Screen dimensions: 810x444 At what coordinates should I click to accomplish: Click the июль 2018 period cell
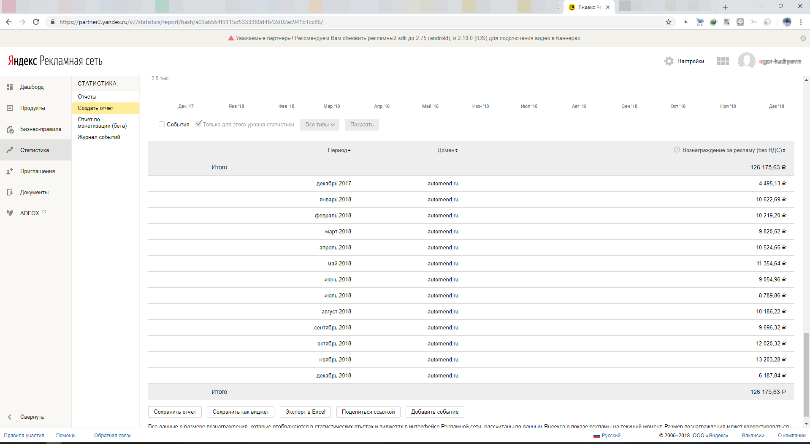[338, 296]
